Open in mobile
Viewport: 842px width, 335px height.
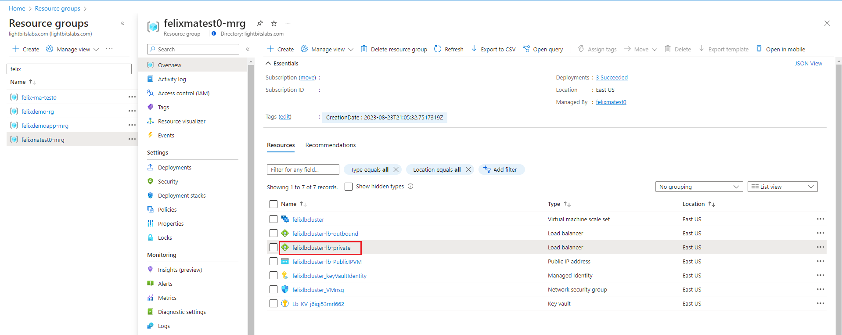pos(781,49)
